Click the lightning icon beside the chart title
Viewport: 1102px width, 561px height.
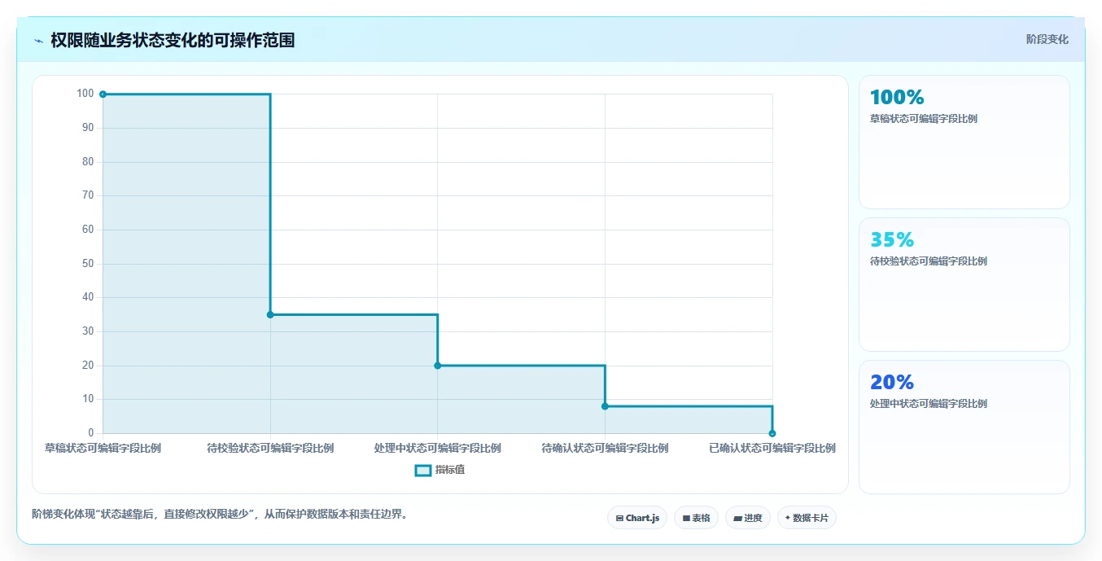point(38,41)
